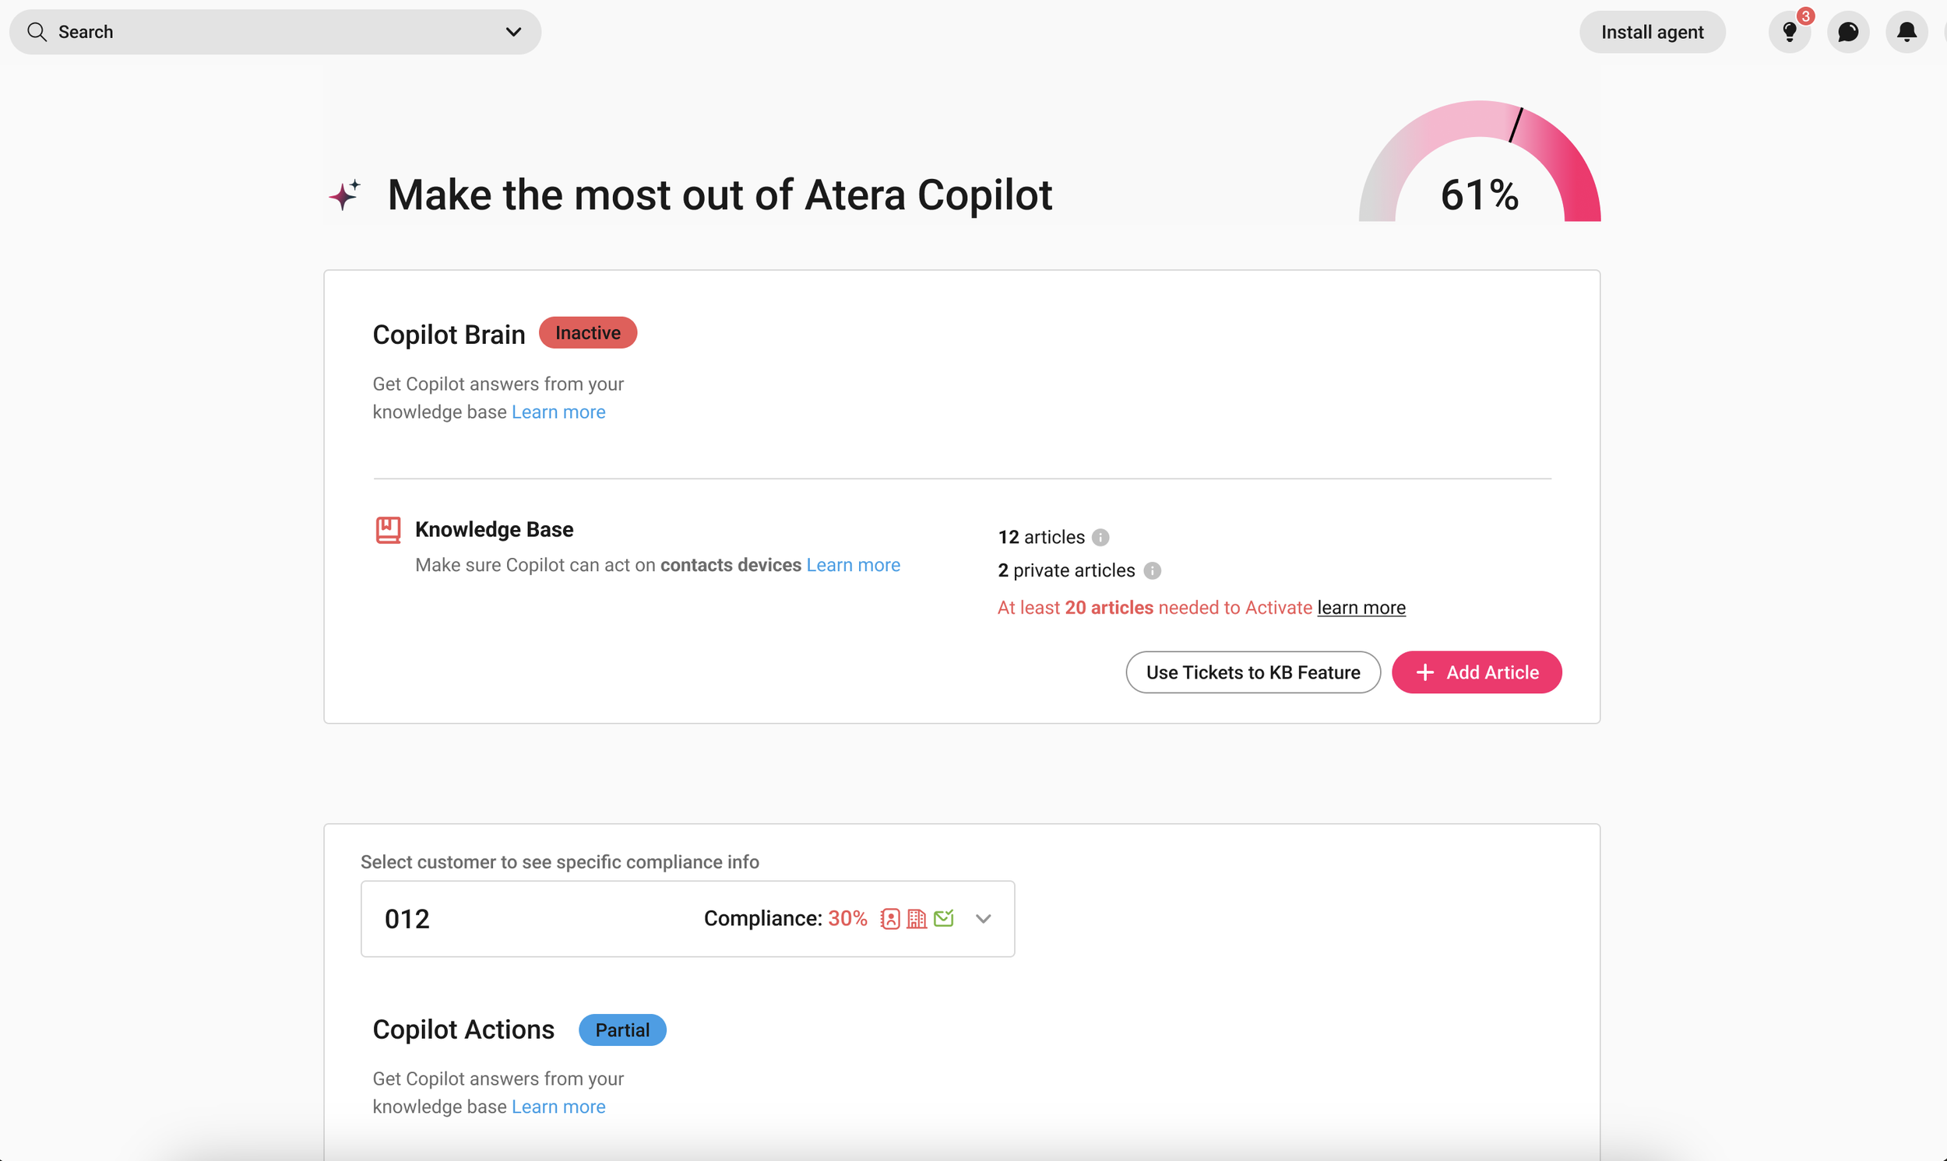Click the 'Copilot Actions' heading
The width and height of the screenshot is (1947, 1161).
[463, 1029]
